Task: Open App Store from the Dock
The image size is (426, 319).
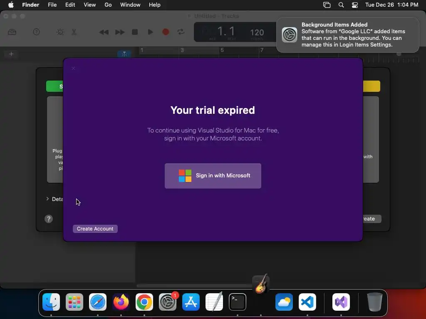Action: point(191,302)
